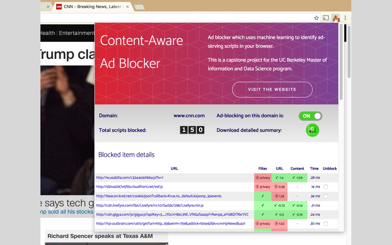This screenshot has height=245, width=392.
Task: Check unblock box for cloudfront esf.js row
Action: coord(326,187)
